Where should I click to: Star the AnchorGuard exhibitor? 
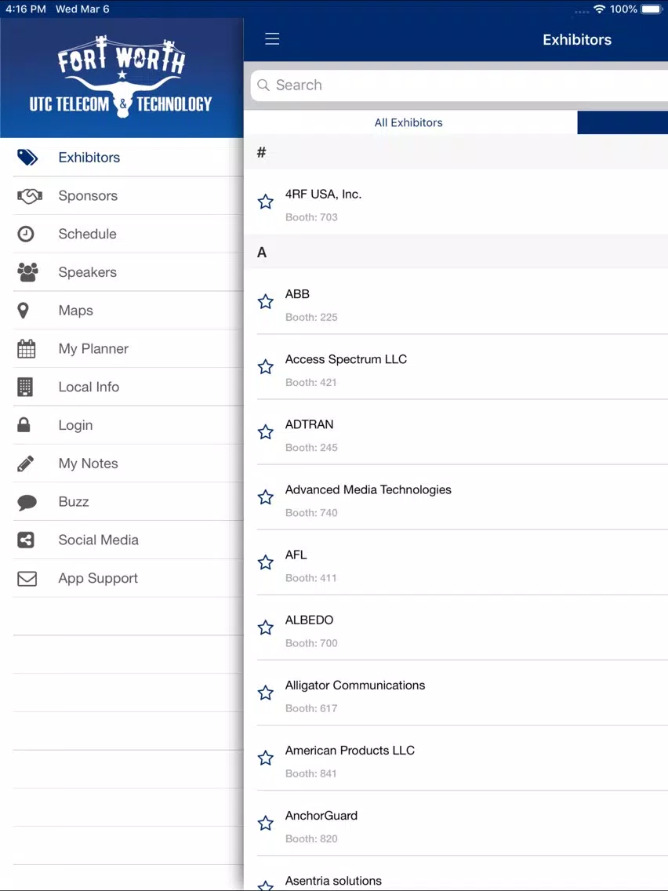coord(265,823)
